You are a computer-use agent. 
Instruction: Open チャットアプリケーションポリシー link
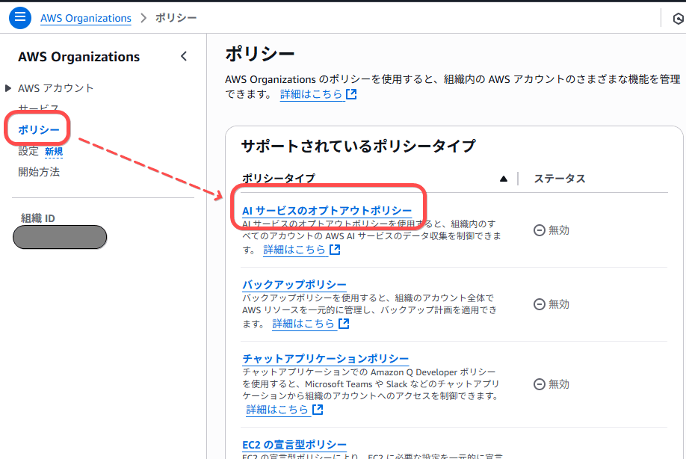coord(326,359)
